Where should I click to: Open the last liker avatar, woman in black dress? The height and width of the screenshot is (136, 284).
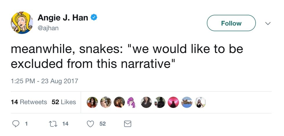click(200, 102)
